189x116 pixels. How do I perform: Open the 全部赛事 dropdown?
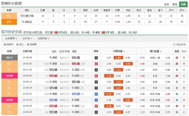pos(11,39)
